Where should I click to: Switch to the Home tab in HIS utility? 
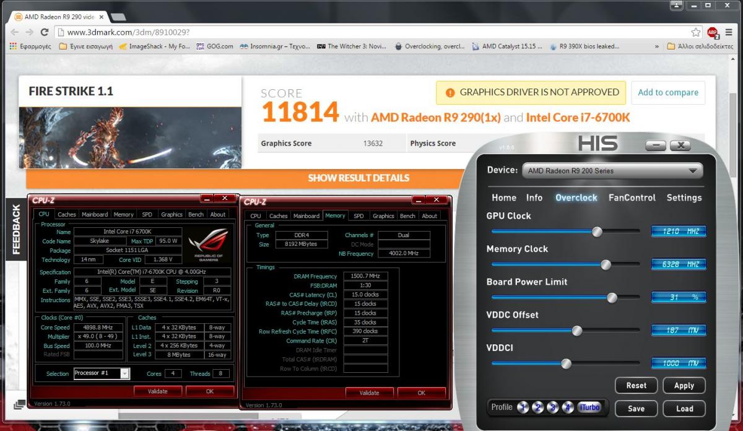click(504, 198)
